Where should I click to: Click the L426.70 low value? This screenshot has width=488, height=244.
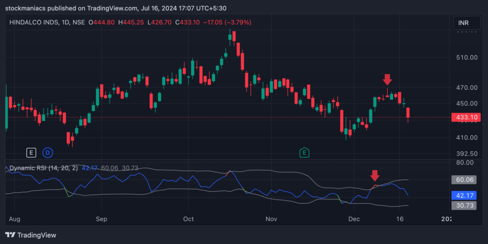(x=159, y=22)
